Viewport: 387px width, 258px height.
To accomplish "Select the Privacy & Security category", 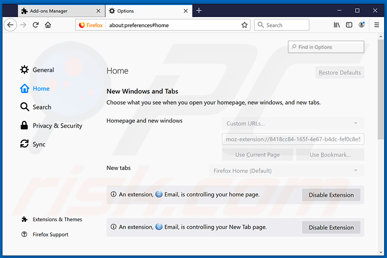I will pyautogui.click(x=57, y=126).
